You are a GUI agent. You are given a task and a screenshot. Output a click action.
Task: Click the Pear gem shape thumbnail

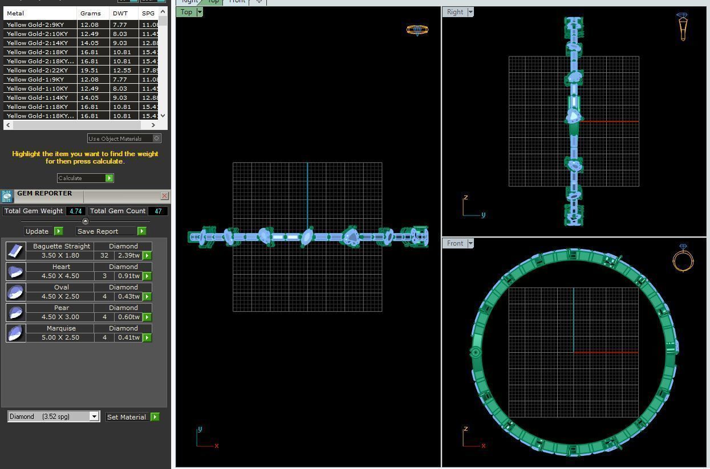(x=16, y=312)
